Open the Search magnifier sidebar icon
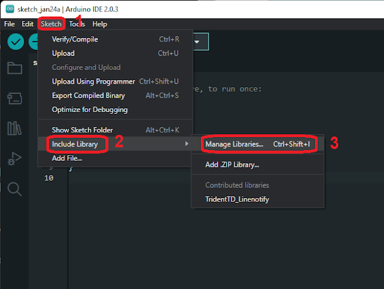Screen dimensions: 384x289 14,189
